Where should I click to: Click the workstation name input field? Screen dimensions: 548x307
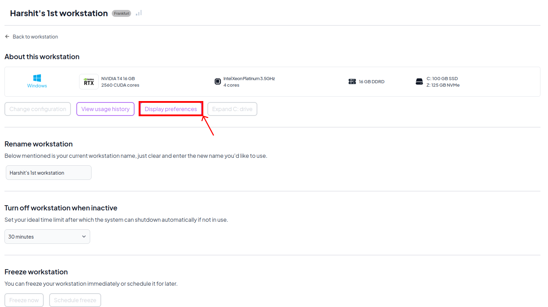click(49, 173)
